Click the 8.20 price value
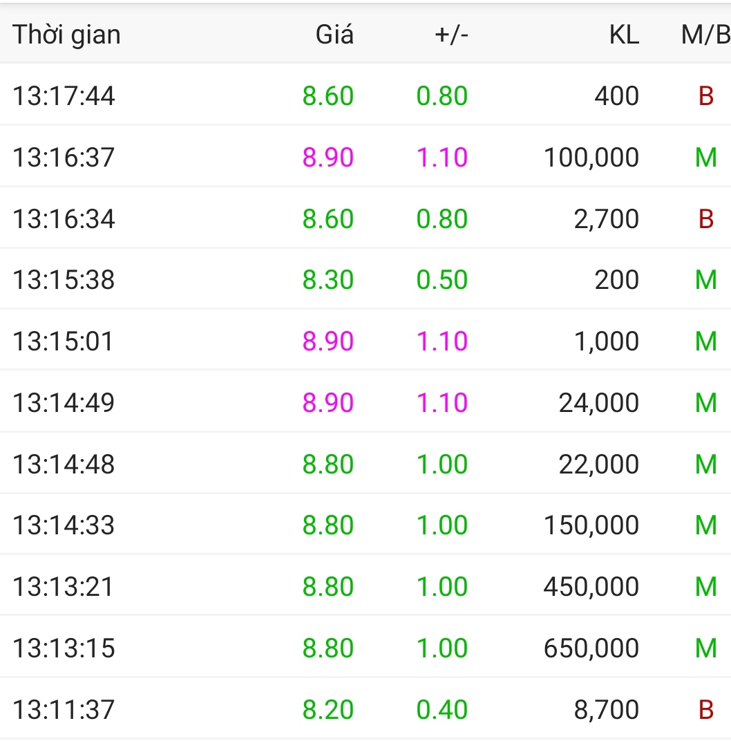 [328, 710]
